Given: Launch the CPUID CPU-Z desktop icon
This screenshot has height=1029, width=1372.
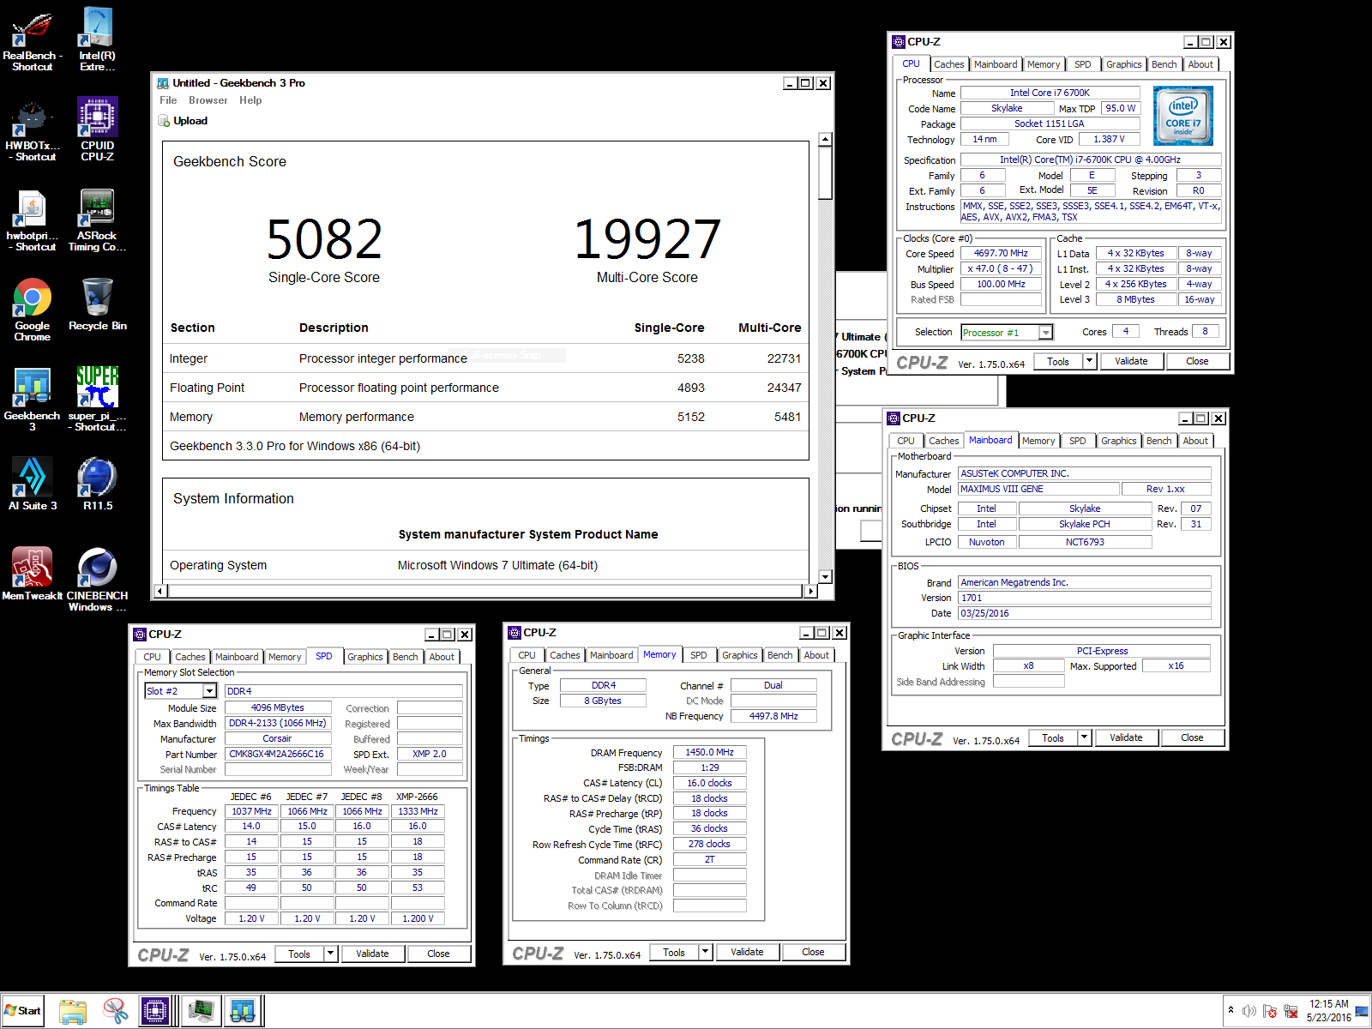Looking at the screenshot, I should (x=97, y=130).
